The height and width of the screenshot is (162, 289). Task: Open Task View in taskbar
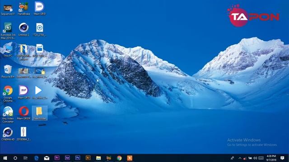click(25, 158)
